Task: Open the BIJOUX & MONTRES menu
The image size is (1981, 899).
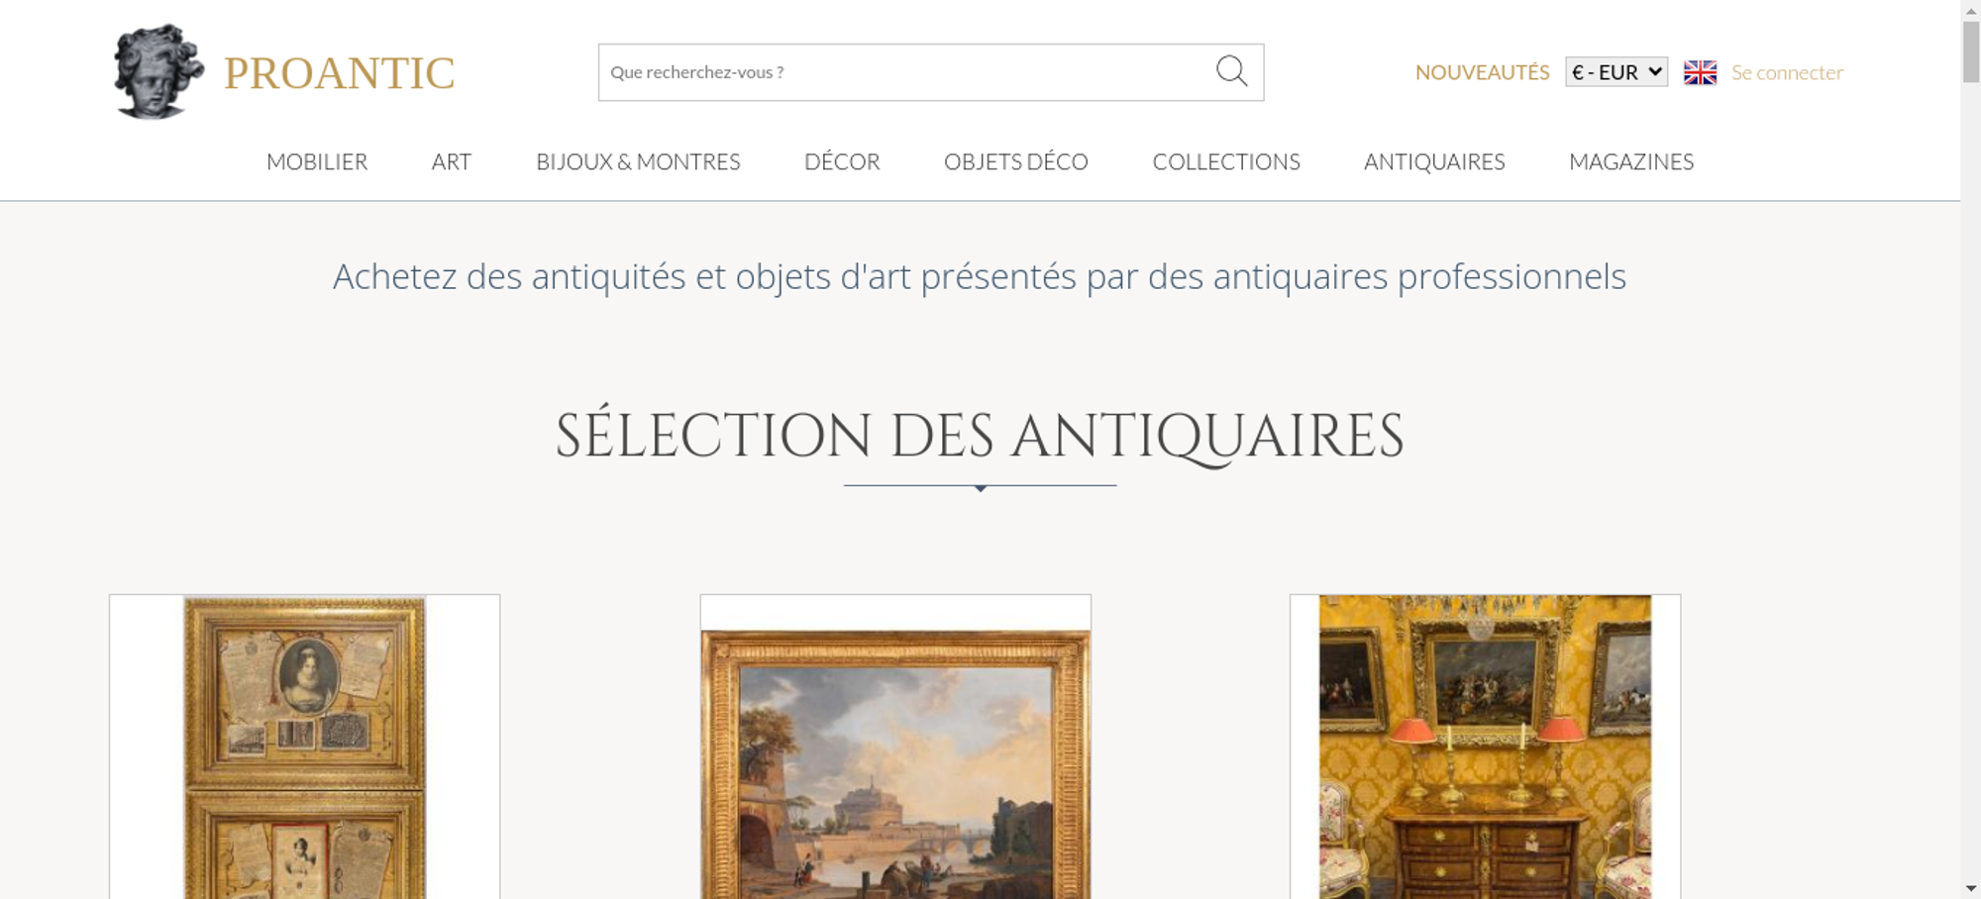Action: 638,161
